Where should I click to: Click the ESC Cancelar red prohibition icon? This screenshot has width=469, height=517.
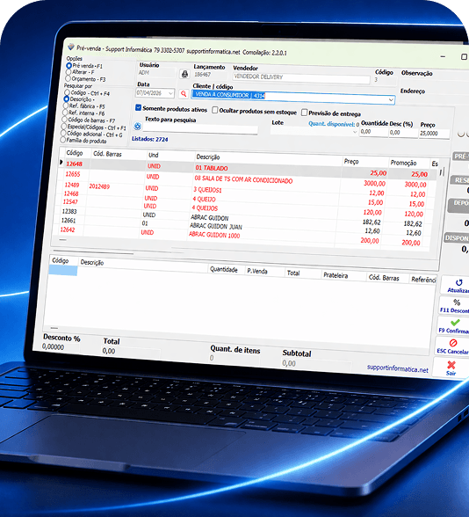click(x=453, y=343)
